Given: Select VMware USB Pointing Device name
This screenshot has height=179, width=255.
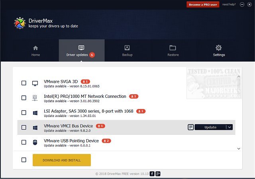Looking at the screenshot, I should [x=71, y=141].
